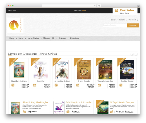Focus the Pesquisar Produtos search field
The image size is (146, 123).
(x=115, y=25)
